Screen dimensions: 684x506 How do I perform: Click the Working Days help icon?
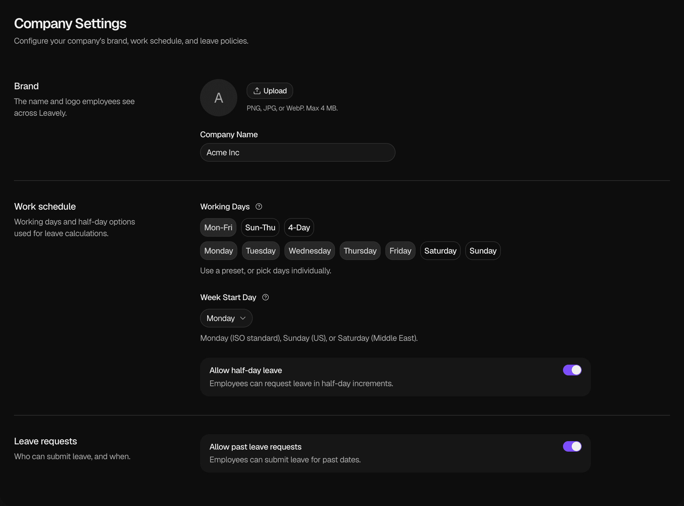click(x=259, y=207)
